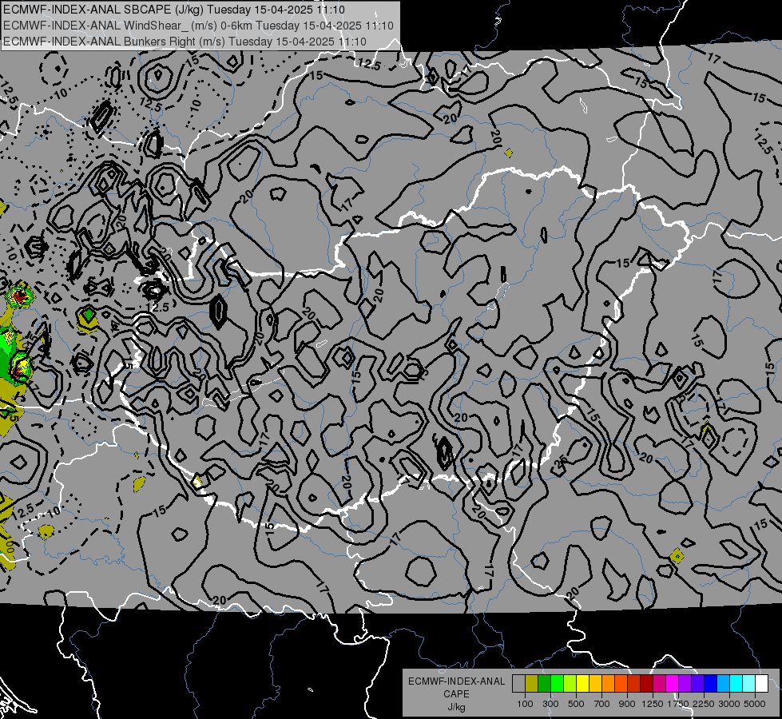Click the 700 legend tick value
The image size is (782, 719).
click(602, 704)
